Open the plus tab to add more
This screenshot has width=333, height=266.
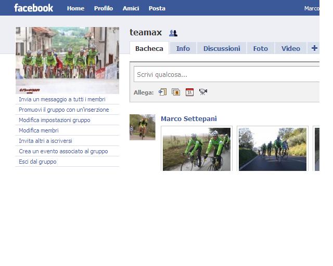(314, 48)
